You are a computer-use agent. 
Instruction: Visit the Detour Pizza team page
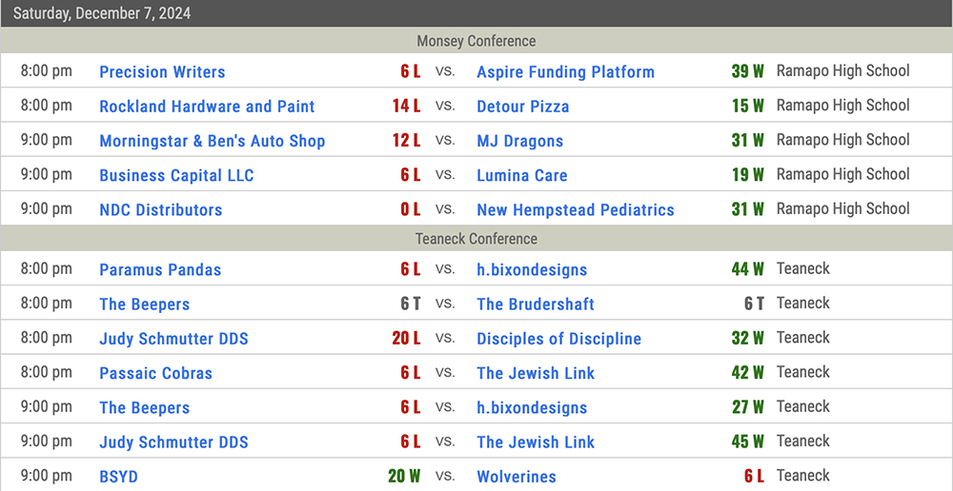522,107
